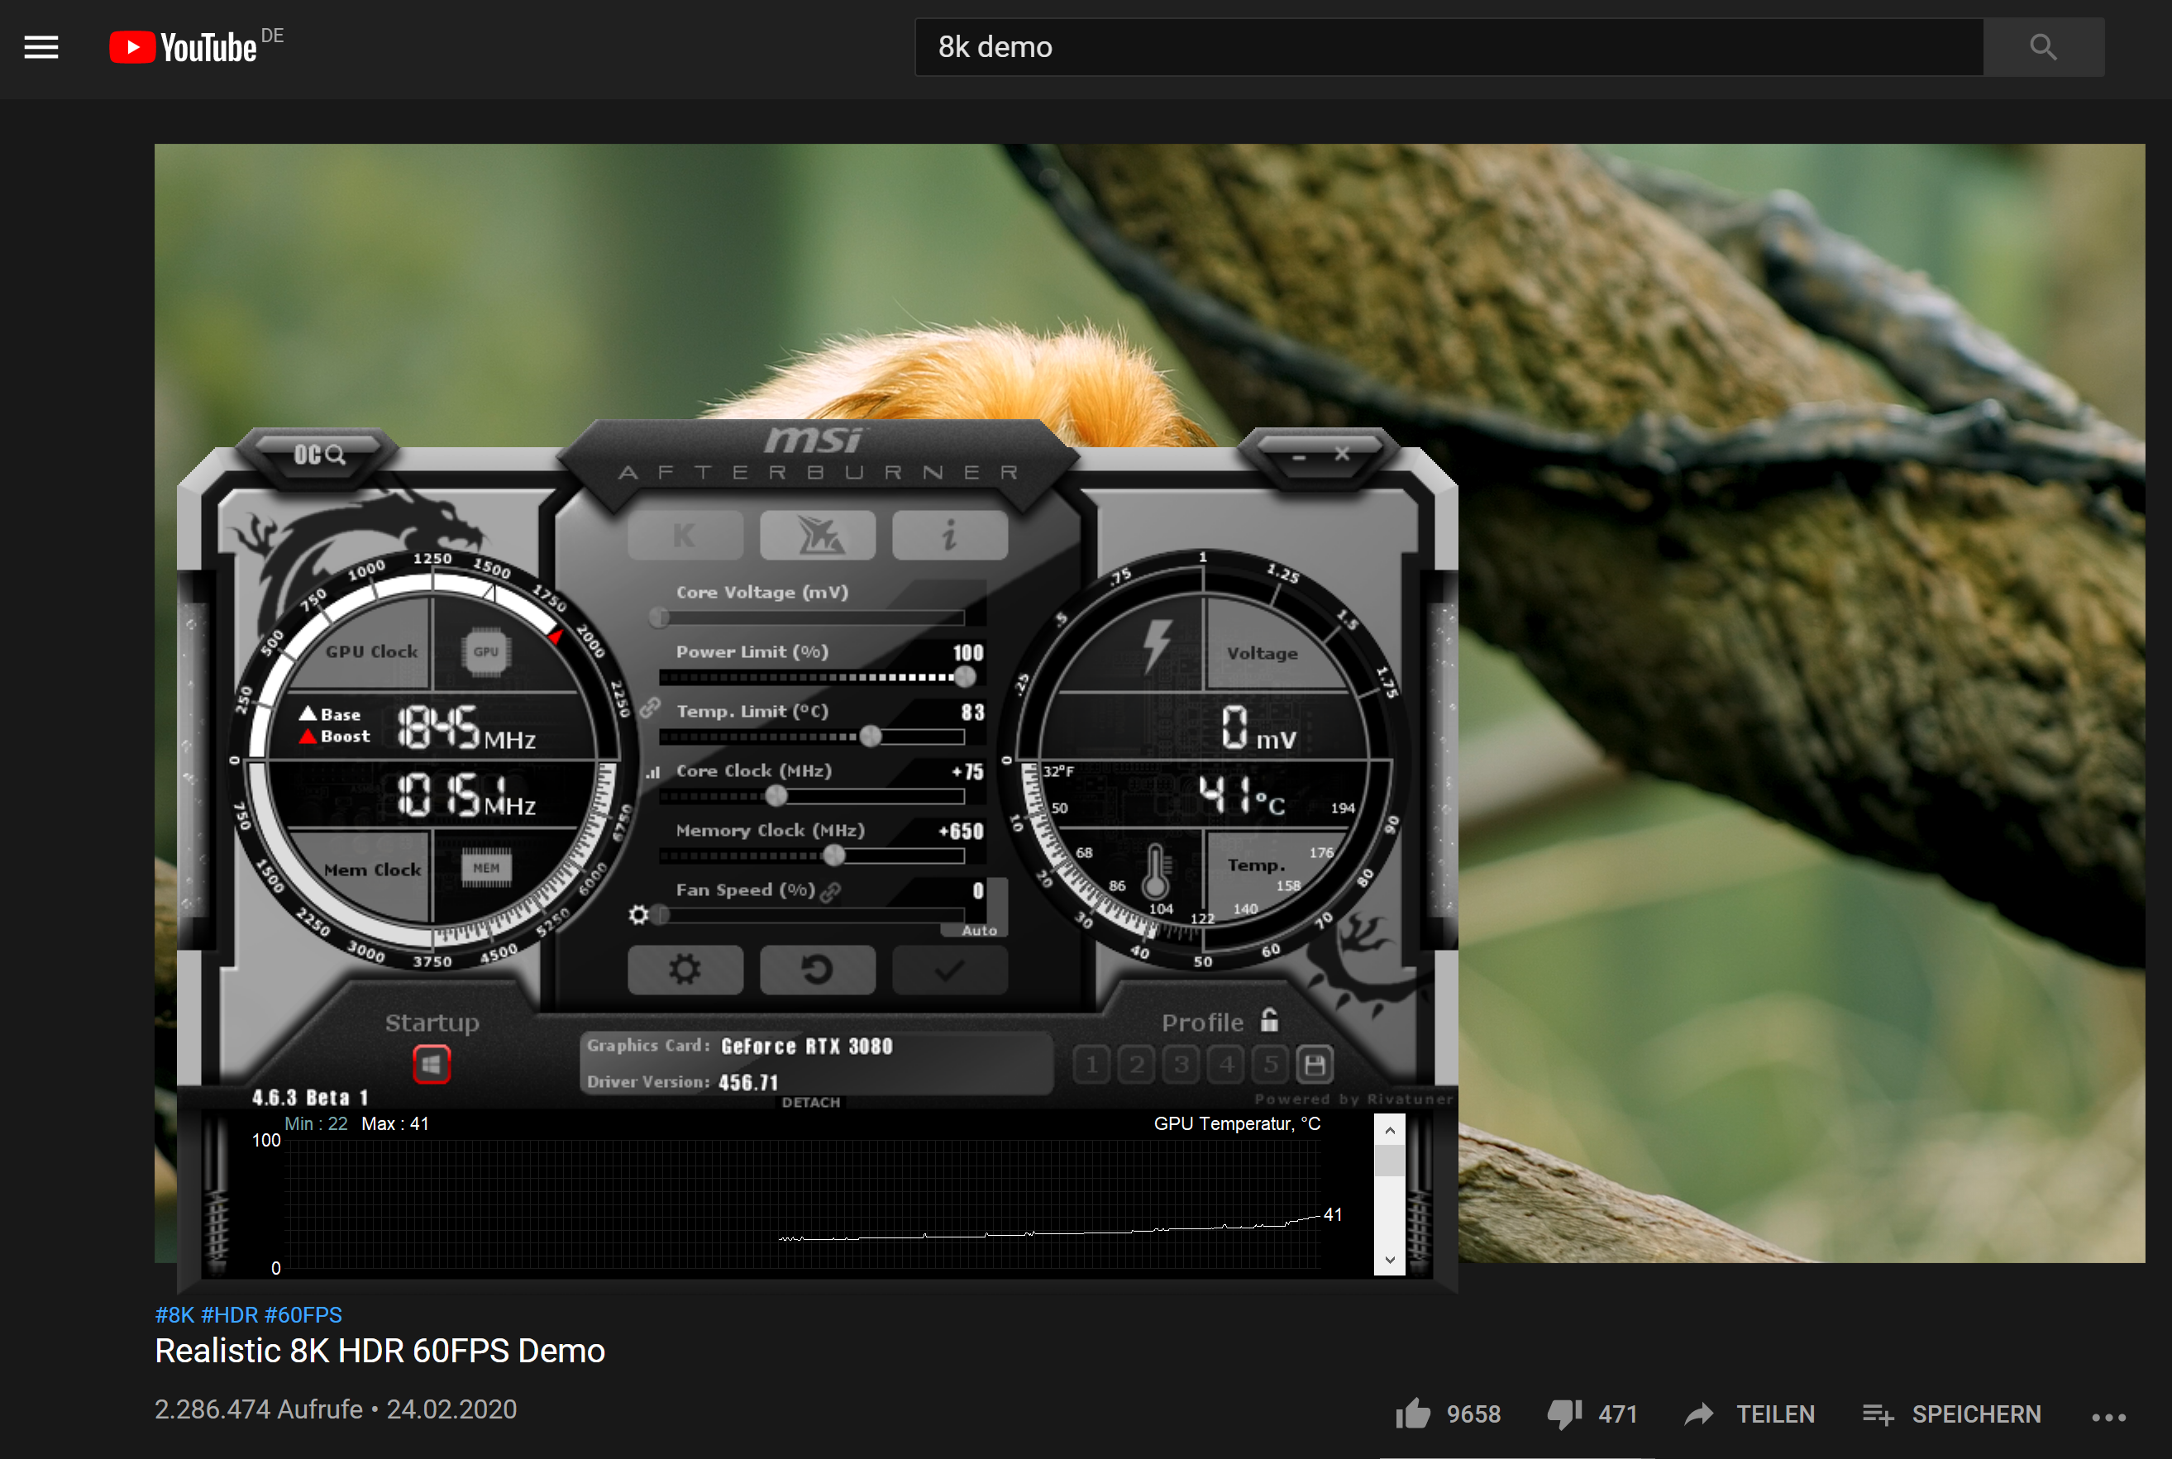This screenshot has width=2172, height=1459.
Task: Click the YouTube search input field
Action: point(1448,46)
